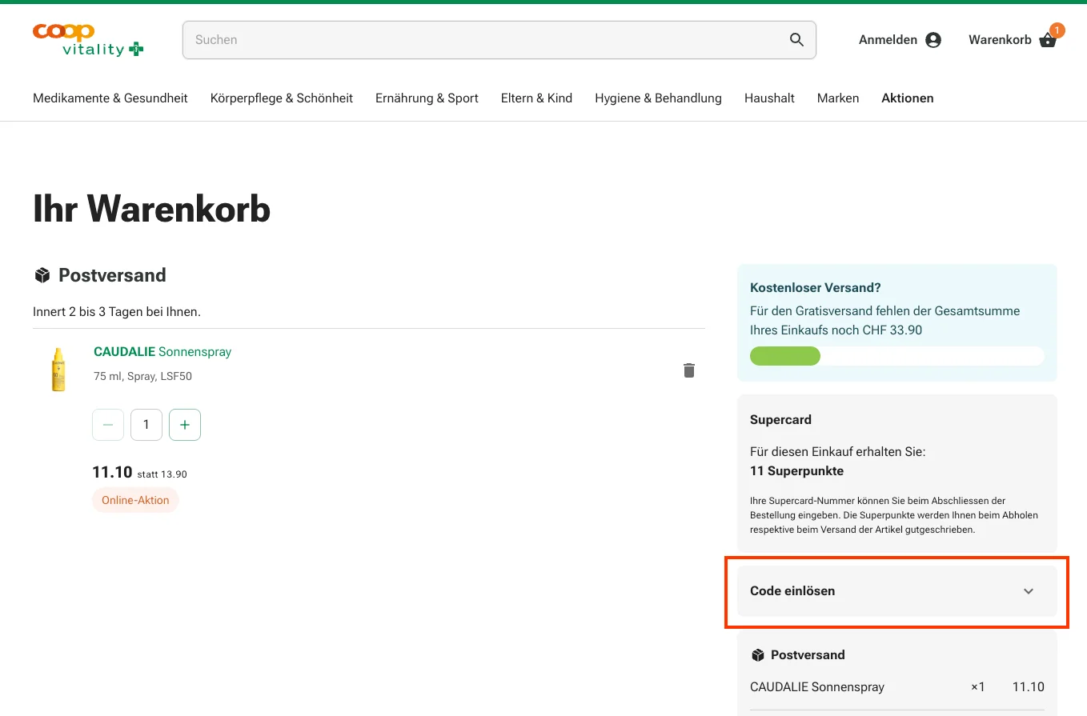Increase quantity with the plus button
Screen dimensions: 1087x716
(x=185, y=425)
